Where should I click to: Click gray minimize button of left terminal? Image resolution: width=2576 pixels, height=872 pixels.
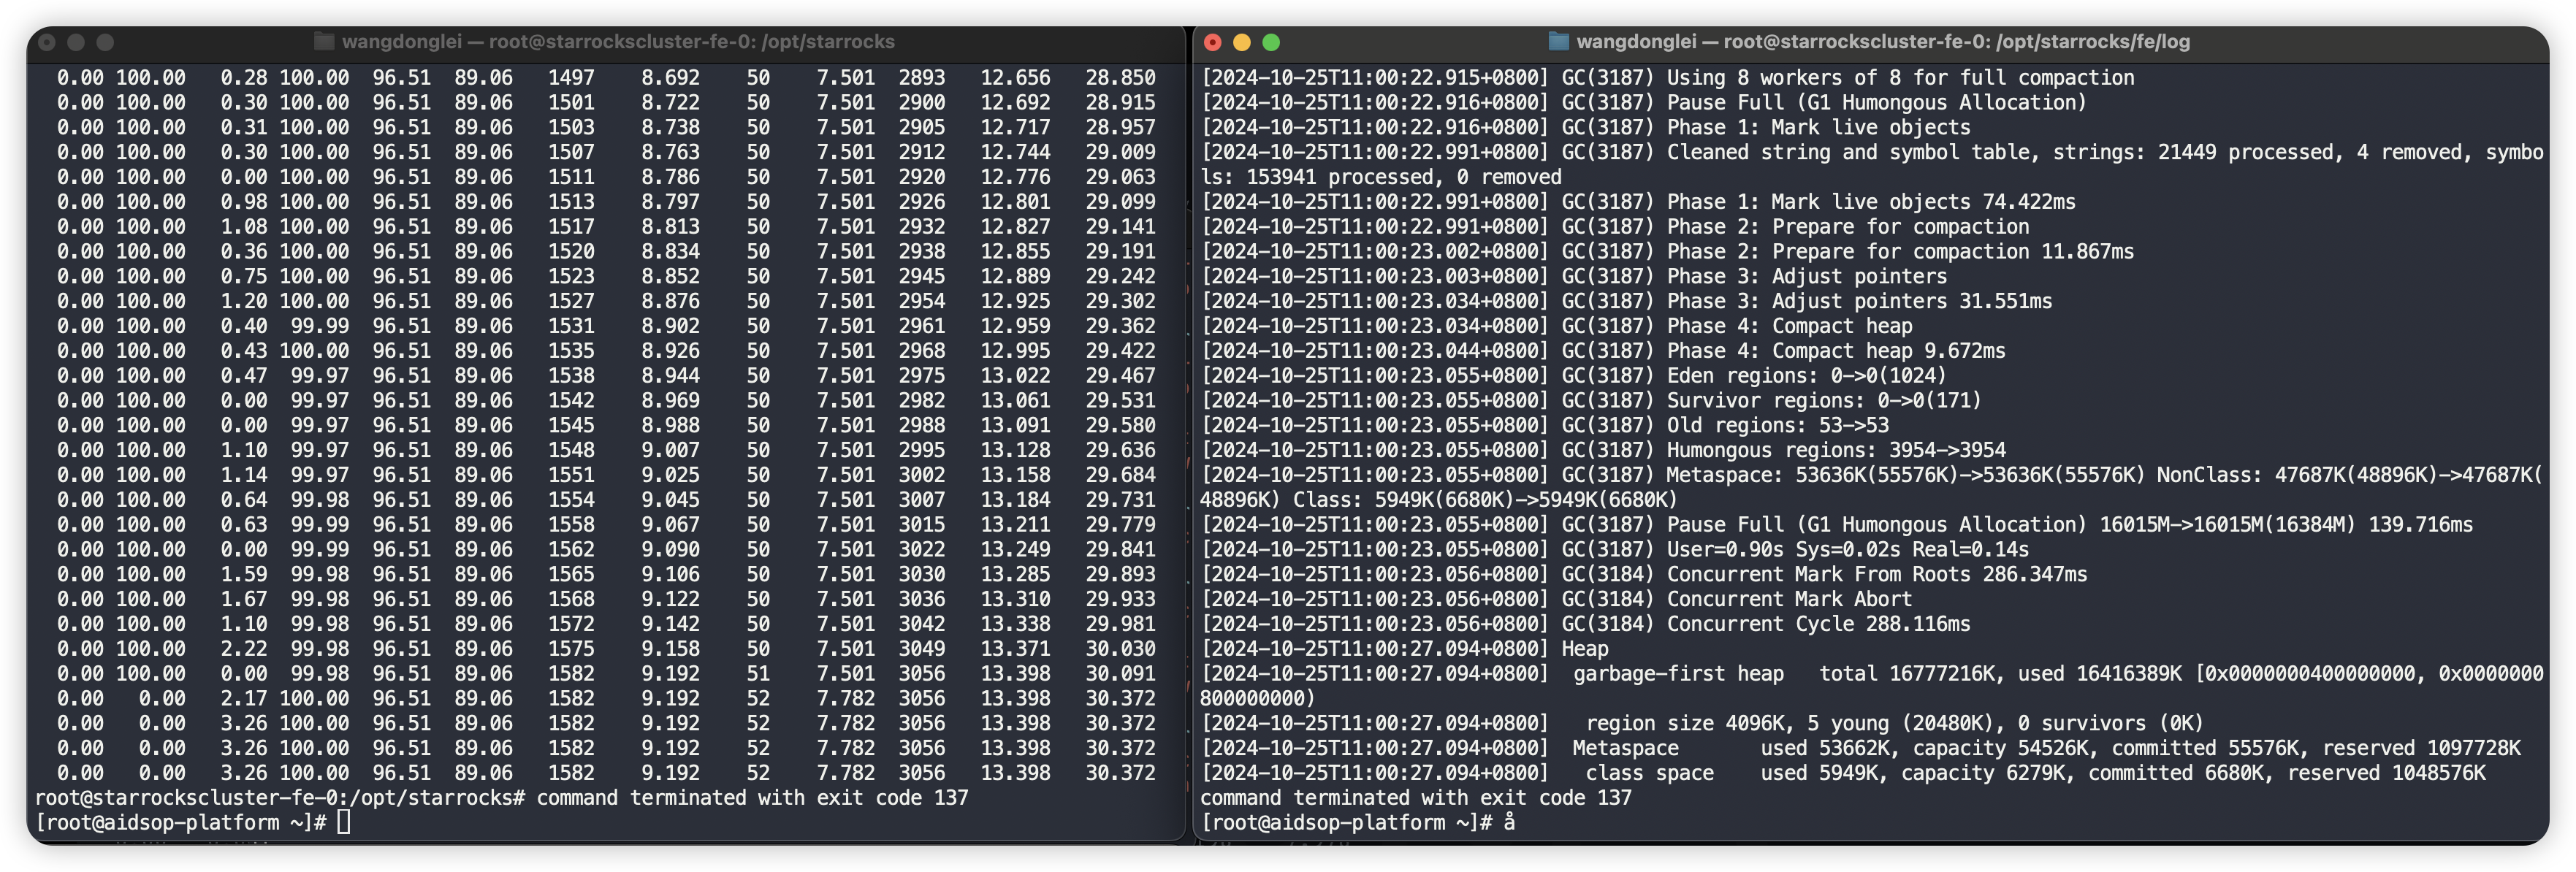[76, 42]
